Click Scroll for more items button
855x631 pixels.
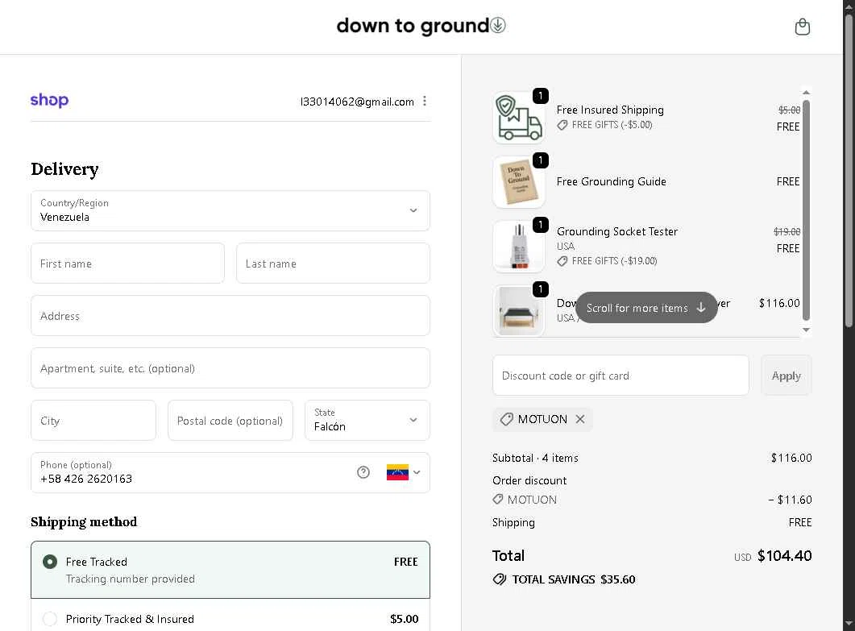pos(646,308)
